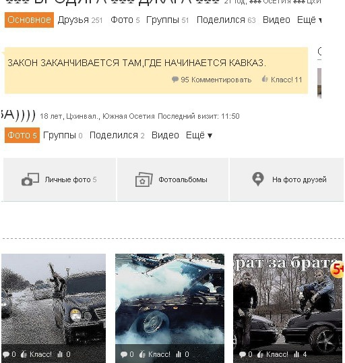Image resolution: width=345 pixels, height=363 pixels.
Task: Open the Личные фото camera icon
Action: [x=30, y=179]
